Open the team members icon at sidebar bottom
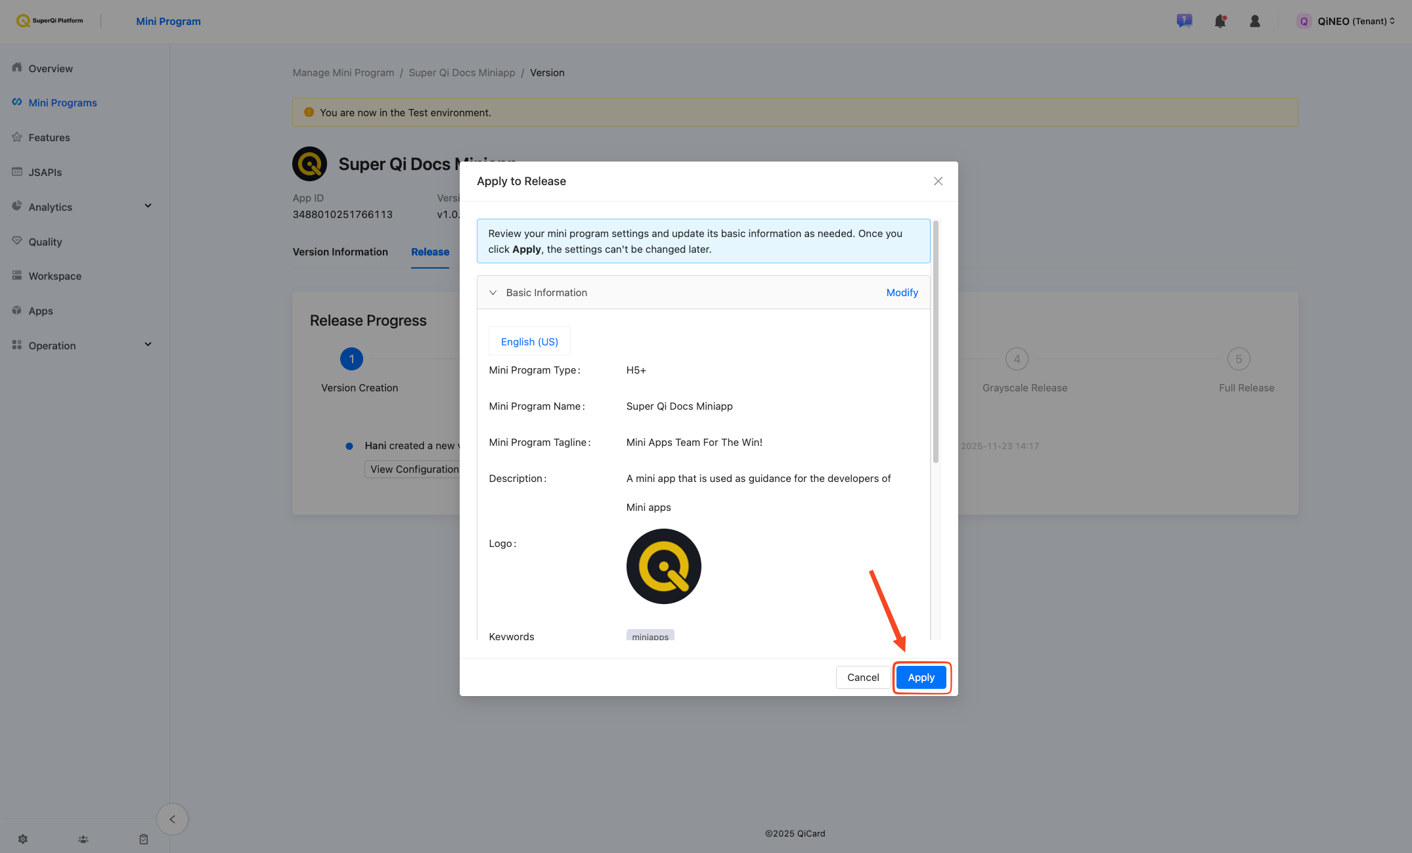Viewport: 1412px width, 853px height. click(83, 839)
